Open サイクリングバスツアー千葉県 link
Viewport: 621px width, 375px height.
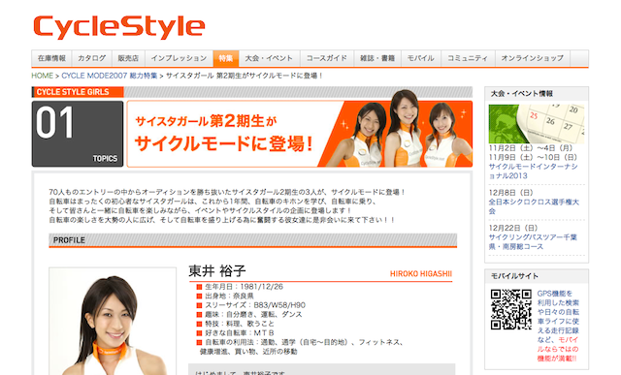click(533, 241)
